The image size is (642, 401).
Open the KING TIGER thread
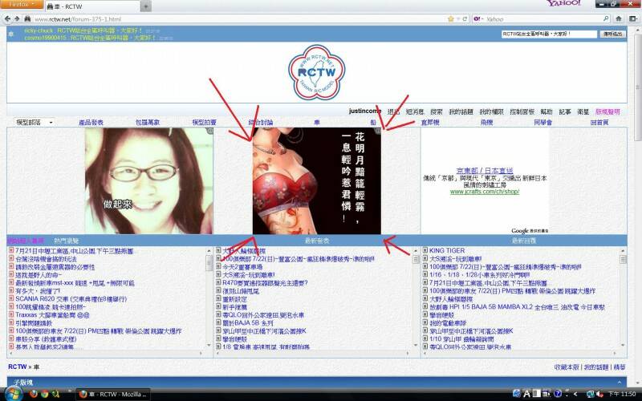click(x=447, y=250)
